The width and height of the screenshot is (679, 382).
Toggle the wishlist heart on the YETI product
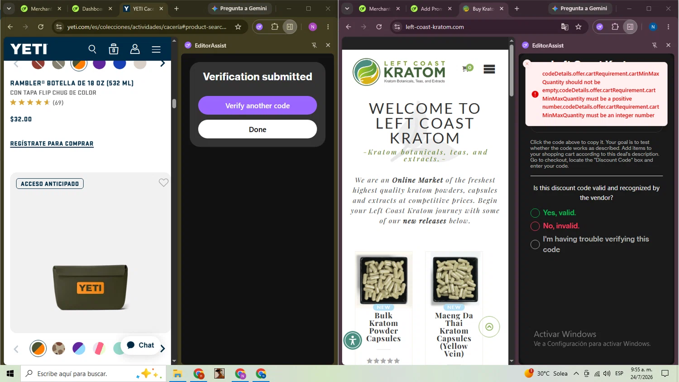point(163,182)
